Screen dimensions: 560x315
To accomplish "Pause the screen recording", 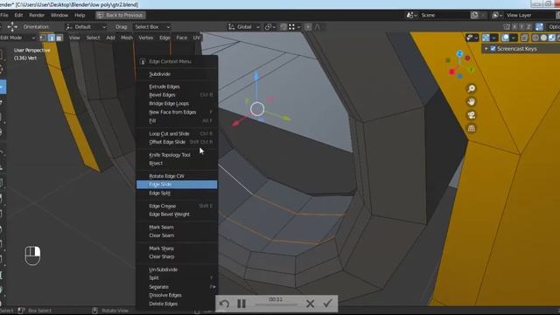I will tap(241, 304).
